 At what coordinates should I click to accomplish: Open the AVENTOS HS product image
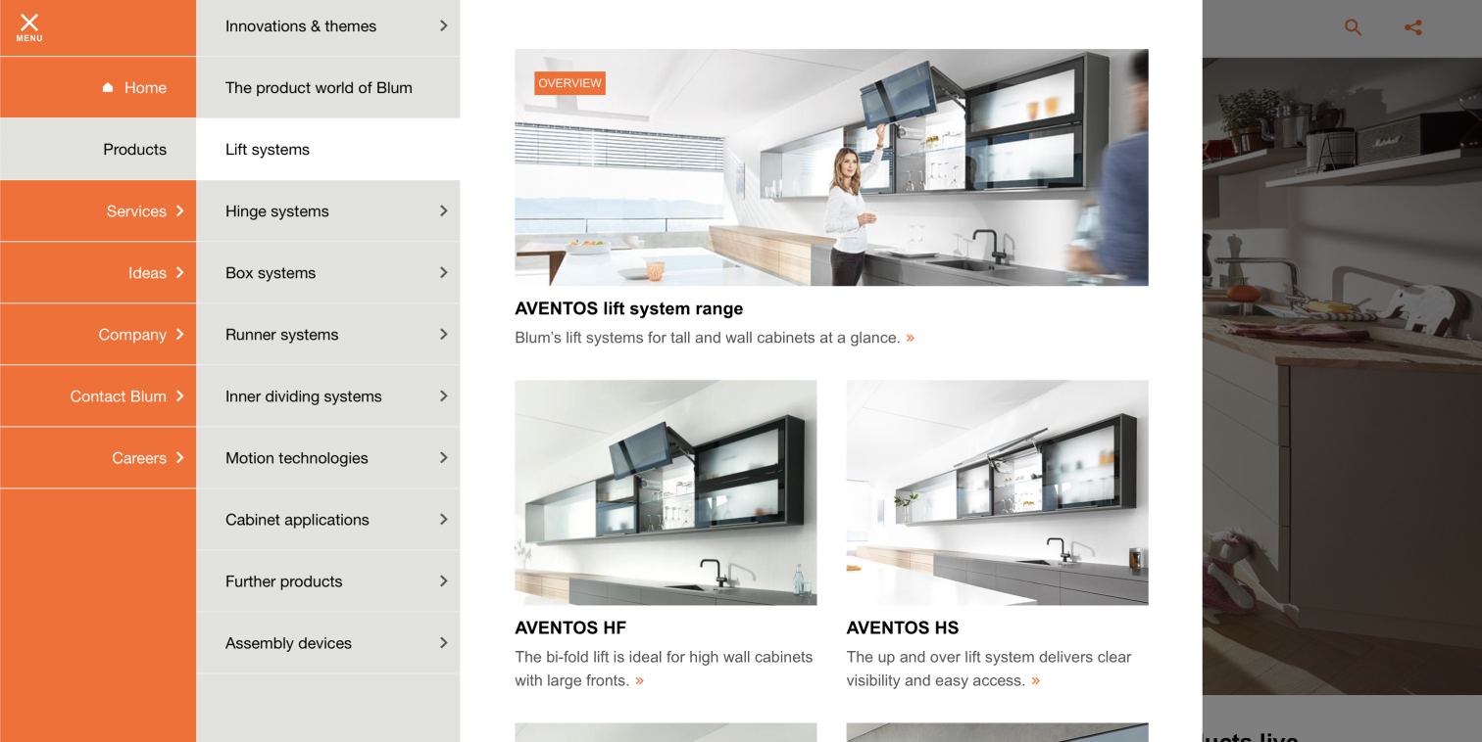[x=997, y=492]
